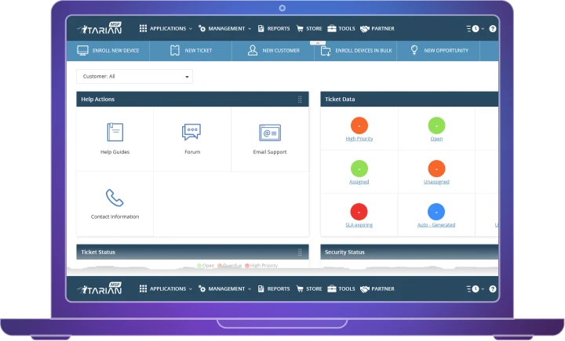
Task: Click the Ticket Data panel header
Action: [x=410, y=99]
